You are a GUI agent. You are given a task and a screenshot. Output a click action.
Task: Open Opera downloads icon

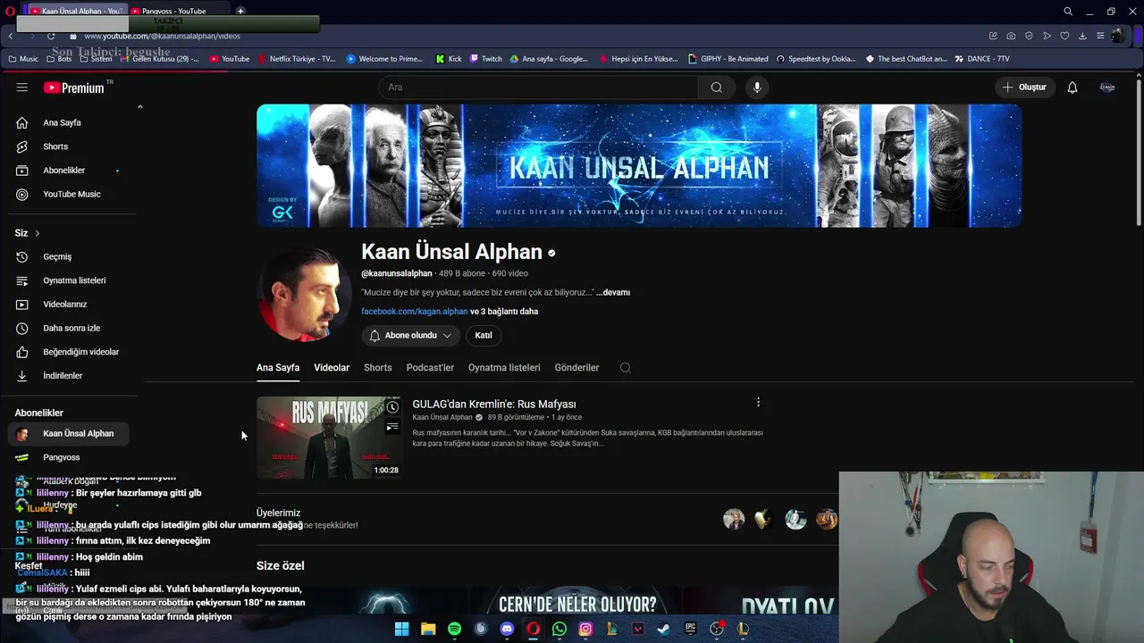point(1082,36)
